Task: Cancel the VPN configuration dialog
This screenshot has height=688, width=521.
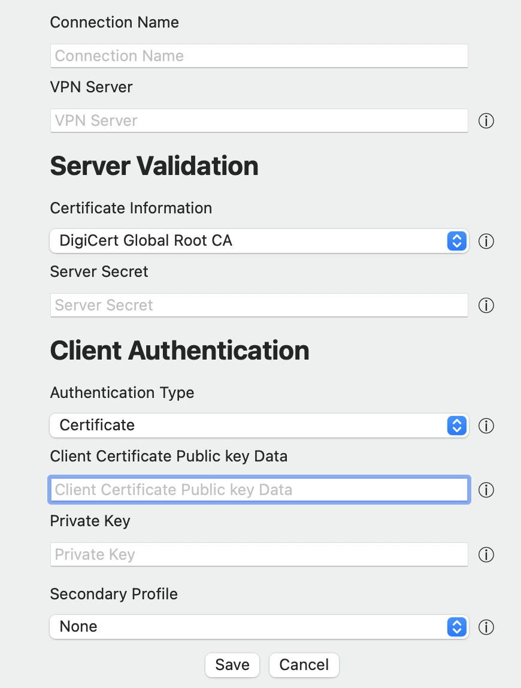Action: coord(304,665)
